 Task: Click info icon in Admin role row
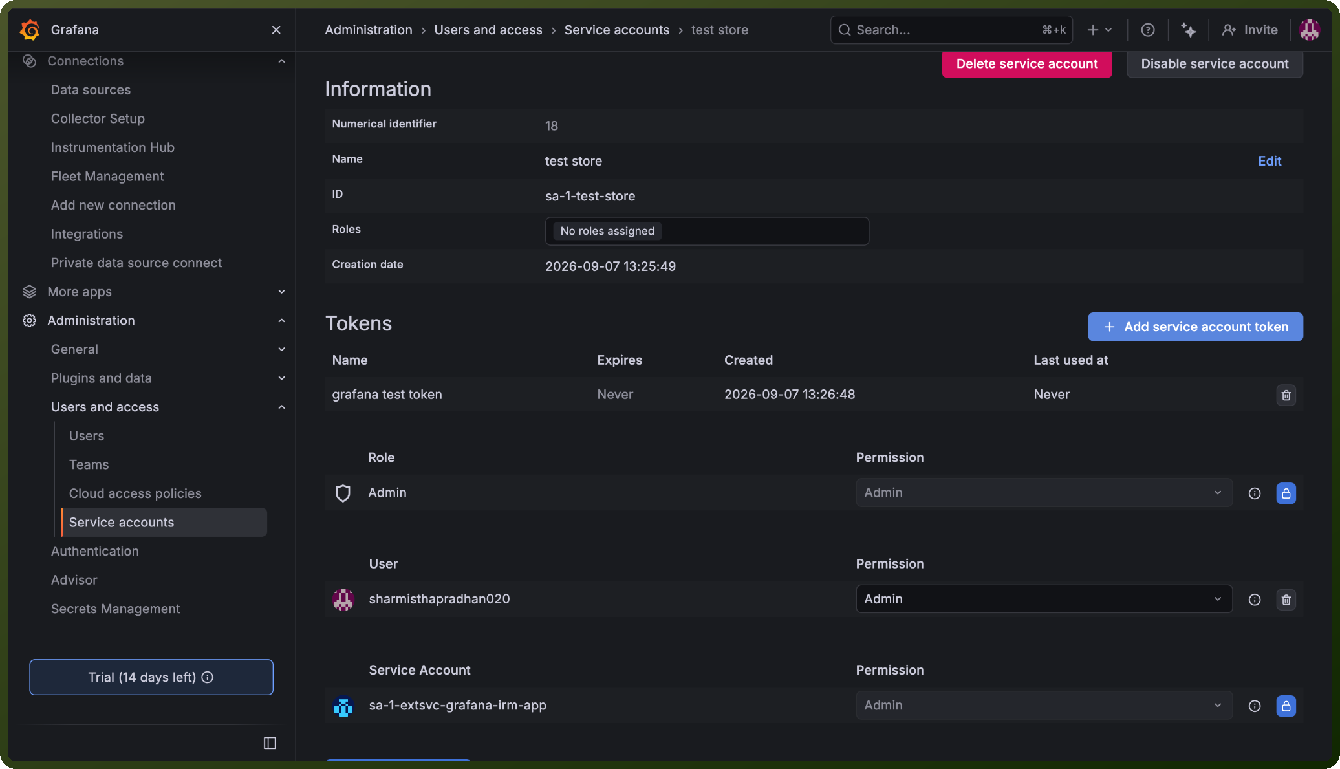pyautogui.click(x=1255, y=493)
